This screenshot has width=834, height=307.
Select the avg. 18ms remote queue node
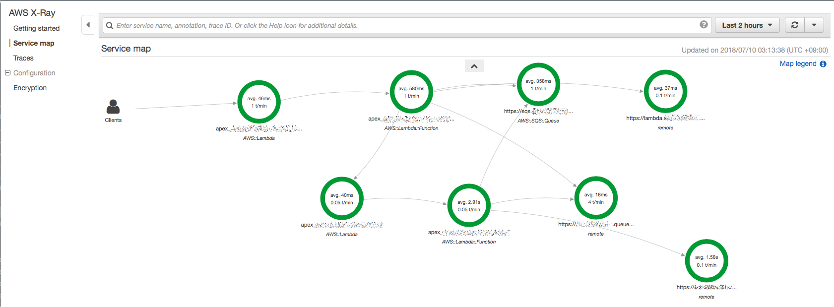click(x=596, y=198)
